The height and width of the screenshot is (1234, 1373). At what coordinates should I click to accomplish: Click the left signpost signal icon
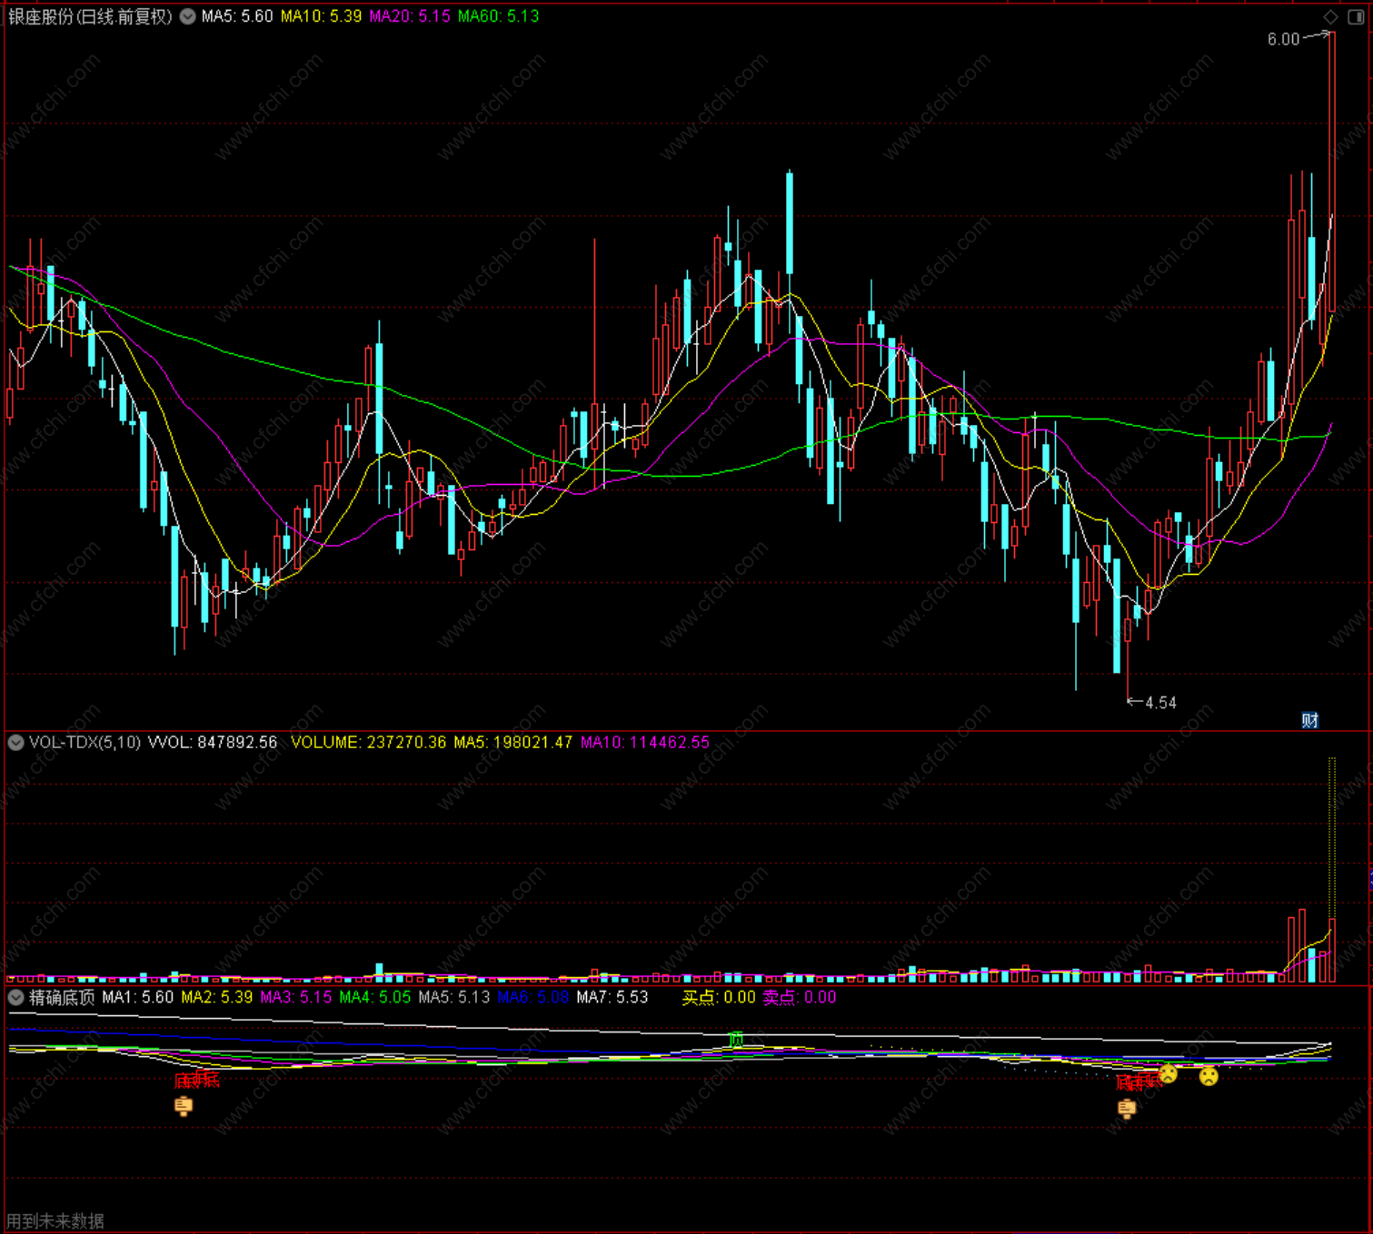pyautogui.click(x=184, y=1106)
